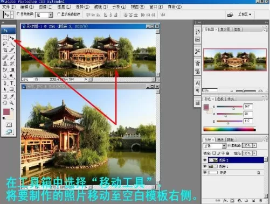The width and height of the screenshot is (270, 204).
Task: Click the foreground color swatch in toolbox
Action: [6, 111]
